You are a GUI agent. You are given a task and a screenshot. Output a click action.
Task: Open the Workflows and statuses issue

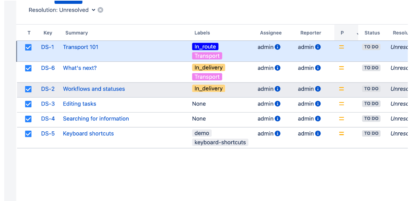(x=94, y=89)
